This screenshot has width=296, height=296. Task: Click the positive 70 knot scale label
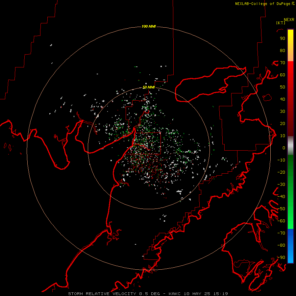[283, 63]
